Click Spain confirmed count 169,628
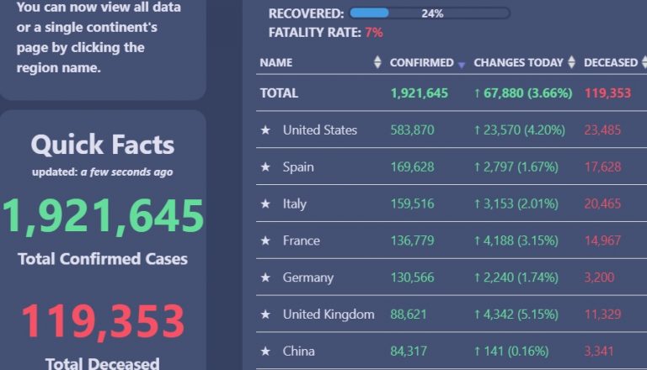This screenshot has height=370, width=647. 412,166
